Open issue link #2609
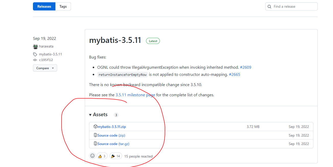The image size is (333, 167). tap(245, 67)
